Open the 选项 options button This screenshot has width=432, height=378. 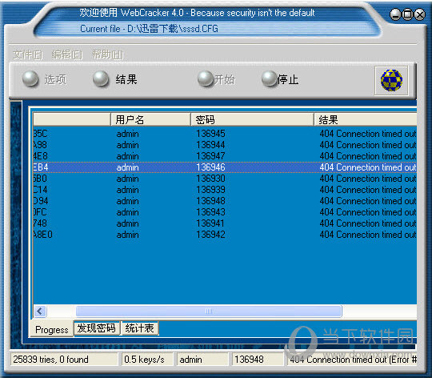44,79
